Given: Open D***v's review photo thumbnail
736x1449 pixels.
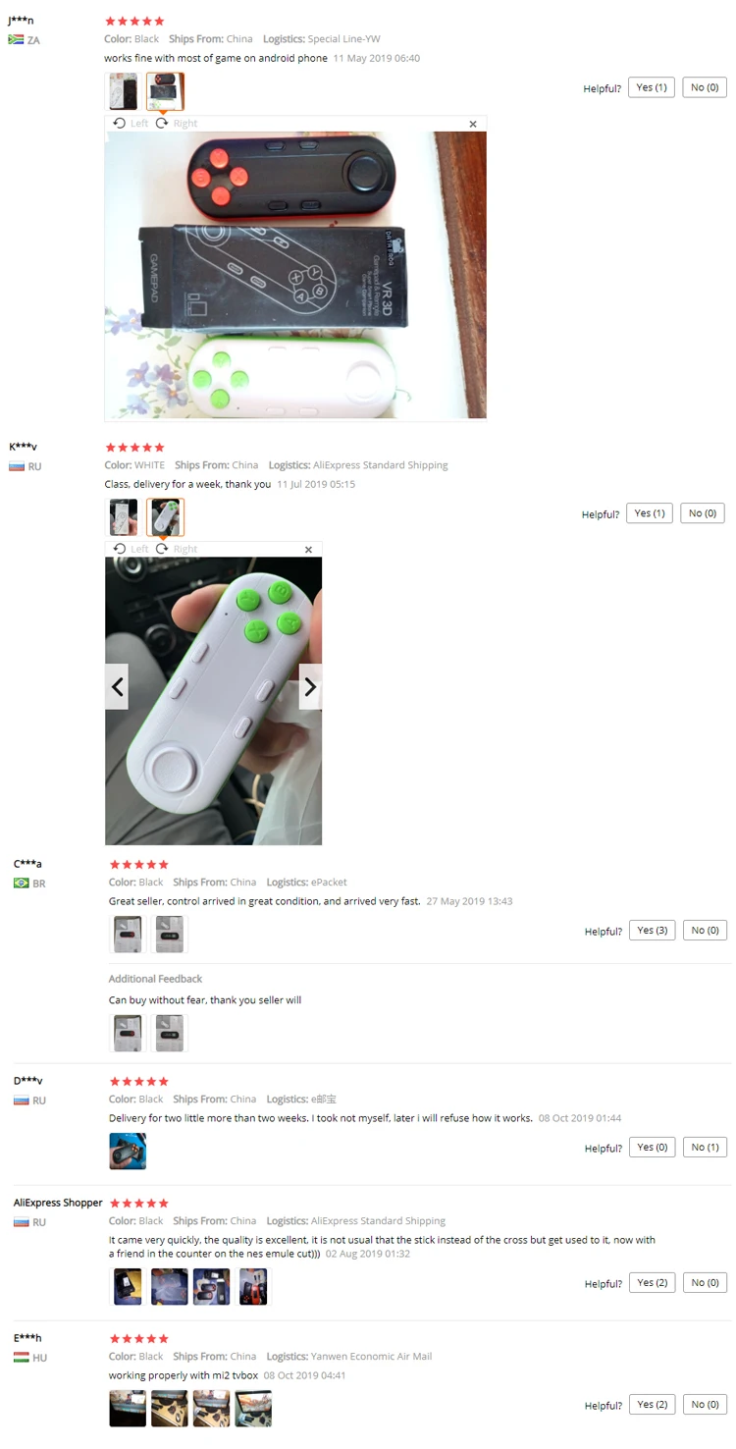Looking at the screenshot, I should tap(128, 1152).
